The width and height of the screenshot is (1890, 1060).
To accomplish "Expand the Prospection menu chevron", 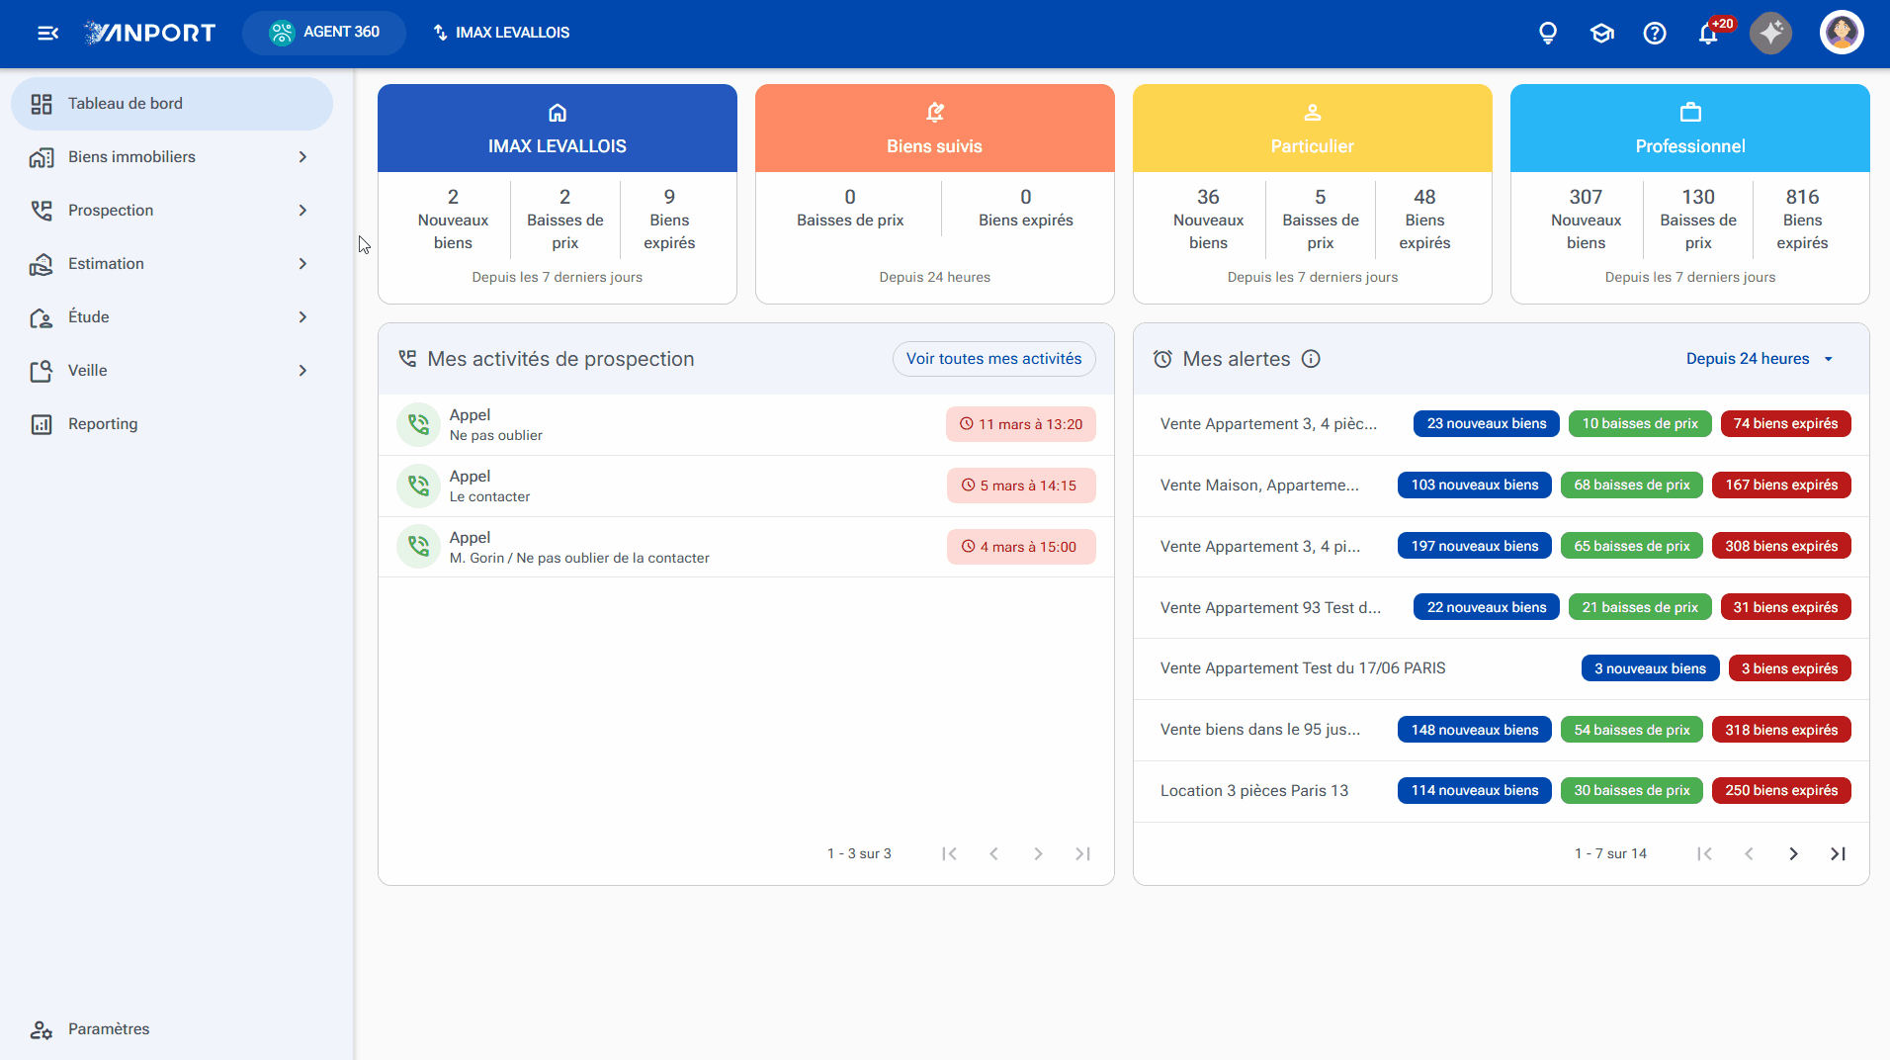I will click(302, 211).
